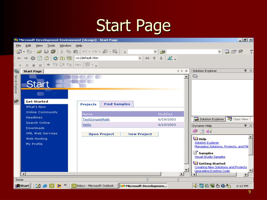Switch to Inbox - Microsoft Outlook taskbar button
267x200 pixels.
94,186
